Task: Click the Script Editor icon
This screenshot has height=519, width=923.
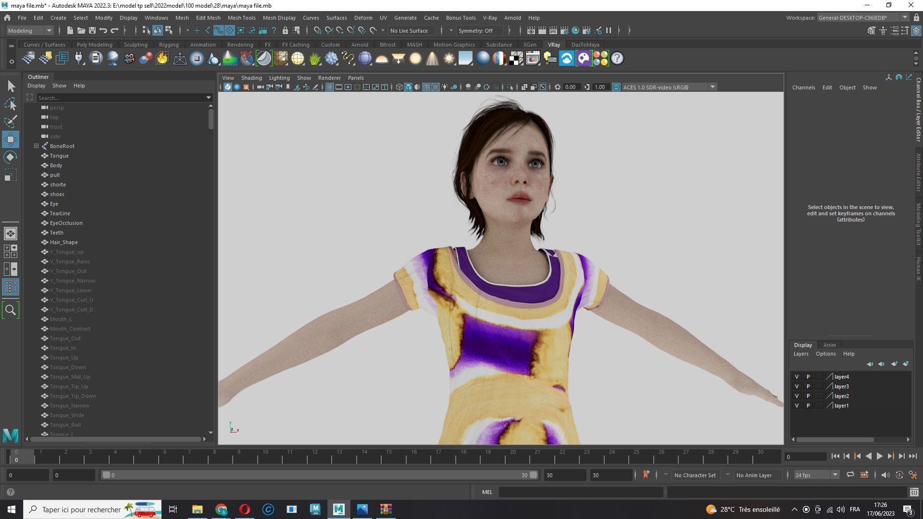Action: (x=914, y=492)
